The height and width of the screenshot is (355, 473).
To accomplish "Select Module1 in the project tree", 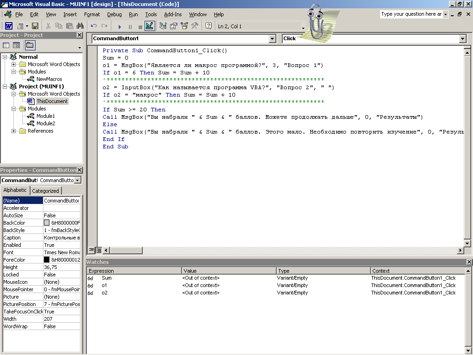I will point(46,116).
